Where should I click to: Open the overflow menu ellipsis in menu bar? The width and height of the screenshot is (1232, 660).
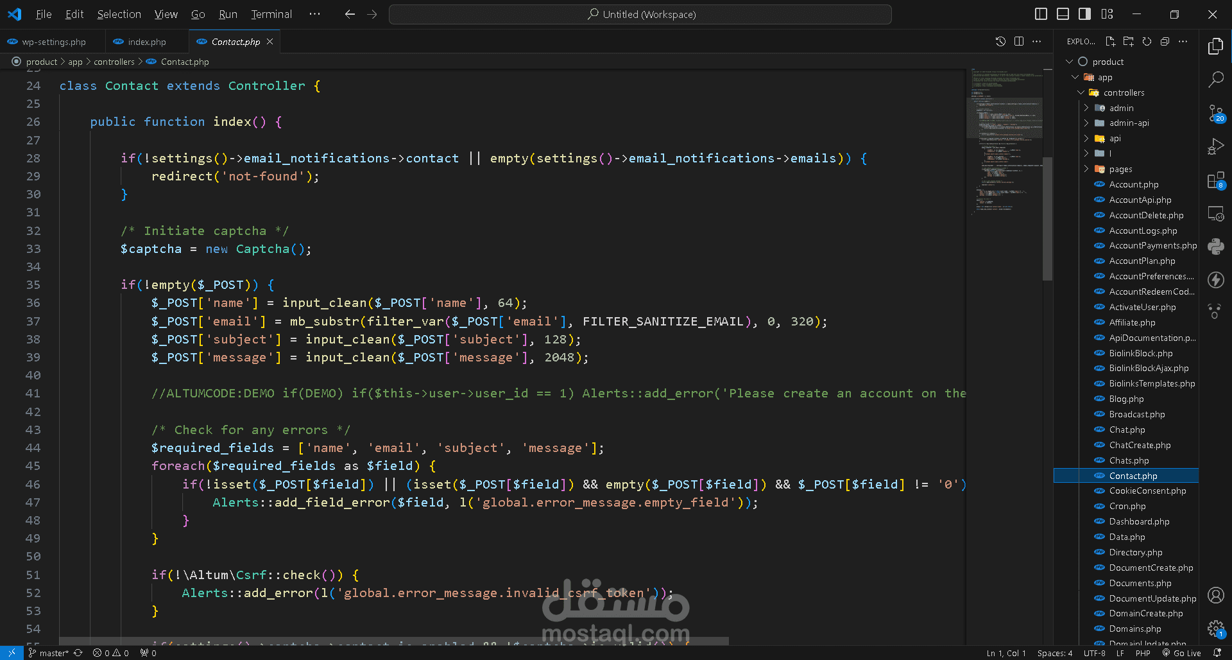(314, 14)
